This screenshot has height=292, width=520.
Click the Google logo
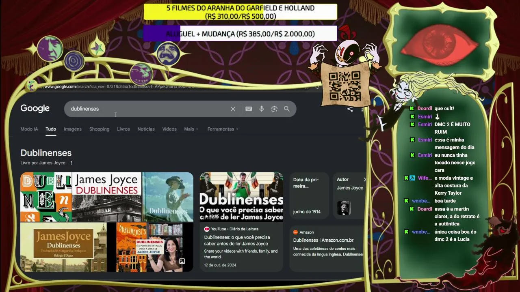[x=35, y=109]
